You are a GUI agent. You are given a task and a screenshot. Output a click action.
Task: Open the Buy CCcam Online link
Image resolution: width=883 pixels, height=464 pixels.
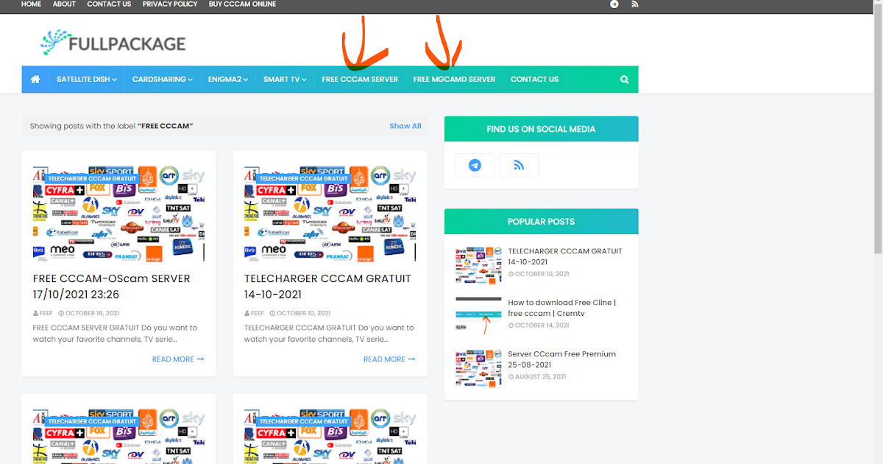243,4
